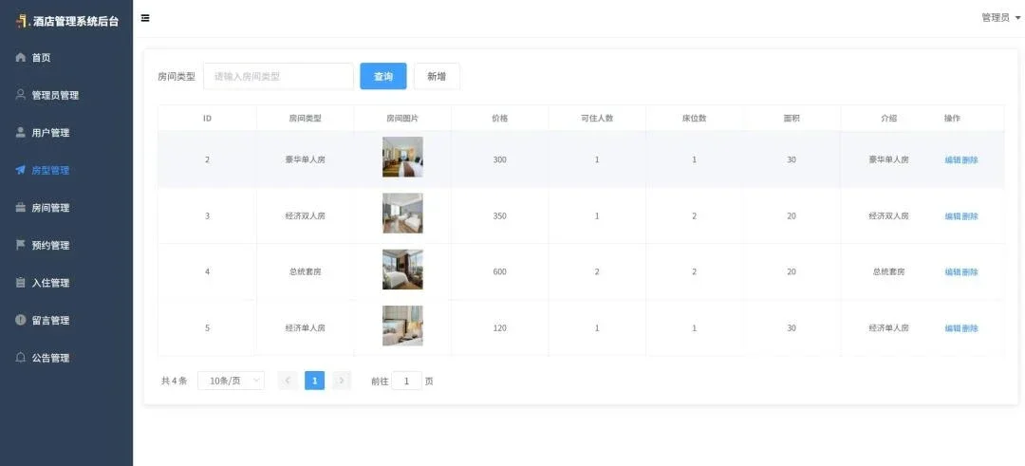Open the 入住管理 menu item
Image resolution: width=1025 pixels, height=466 pixels.
coord(66,283)
